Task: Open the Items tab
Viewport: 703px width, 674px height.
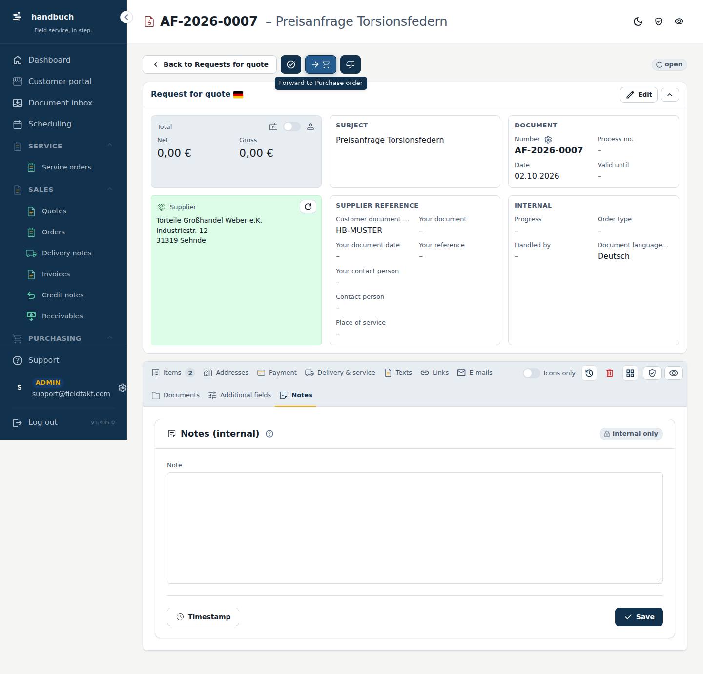Action: click(x=173, y=373)
